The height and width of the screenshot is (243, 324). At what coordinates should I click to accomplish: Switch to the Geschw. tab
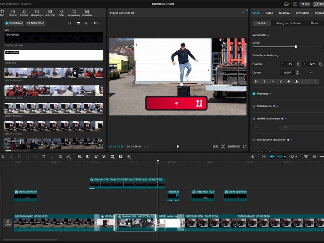[x=284, y=13]
